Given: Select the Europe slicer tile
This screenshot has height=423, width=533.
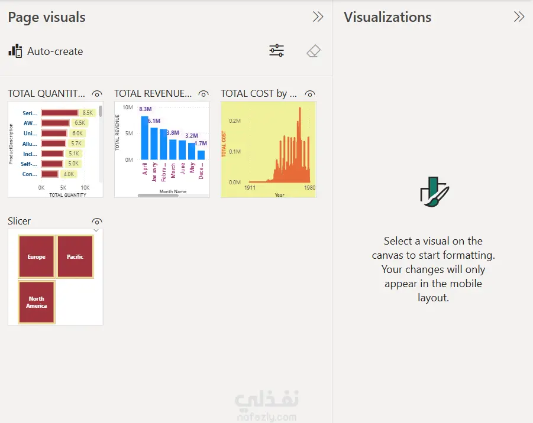Looking at the screenshot, I should point(36,257).
